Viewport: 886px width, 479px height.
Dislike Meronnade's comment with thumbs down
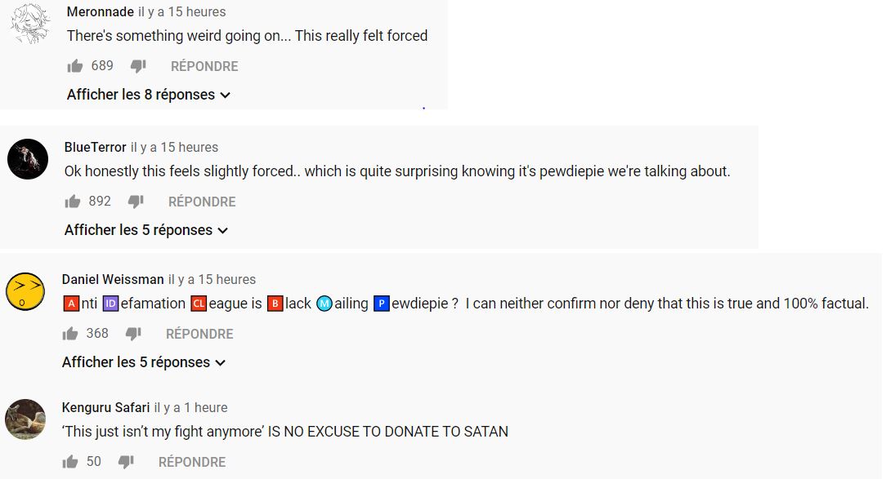138,67
